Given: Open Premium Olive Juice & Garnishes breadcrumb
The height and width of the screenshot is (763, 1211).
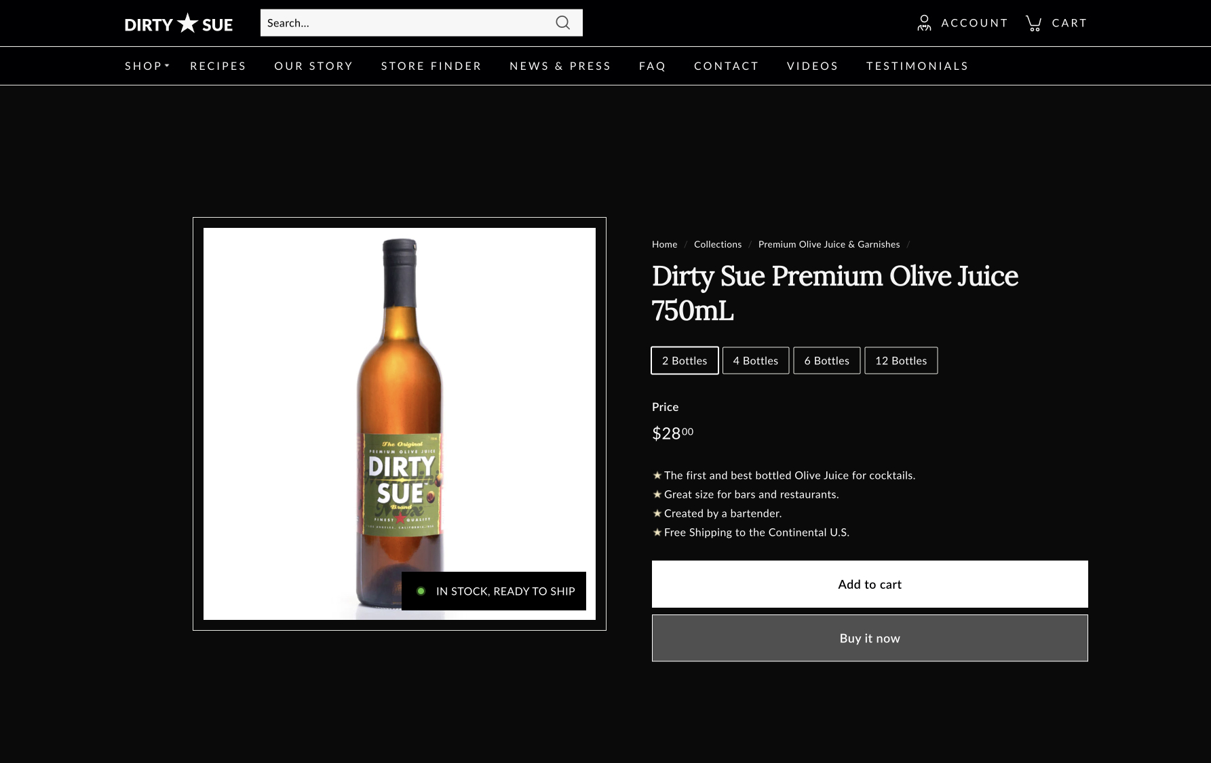Looking at the screenshot, I should 828,244.
